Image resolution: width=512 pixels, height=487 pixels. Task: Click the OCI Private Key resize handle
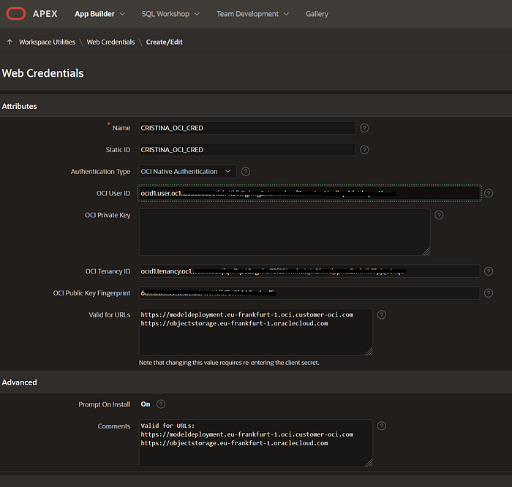click(x=426, y=252)
